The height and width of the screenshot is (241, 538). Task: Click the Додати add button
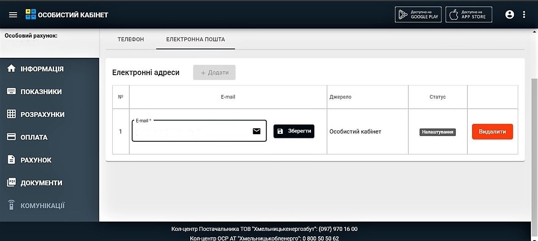pyautogui.click(x=214, y=73)
